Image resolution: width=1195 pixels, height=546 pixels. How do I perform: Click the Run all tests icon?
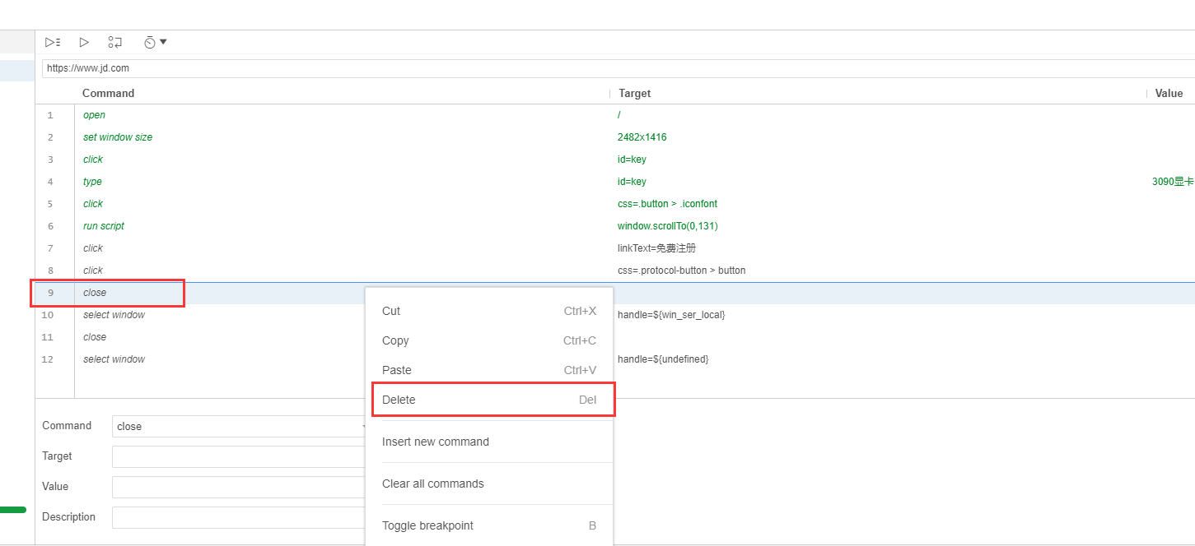pyautogui.click(x=53, y=42)
